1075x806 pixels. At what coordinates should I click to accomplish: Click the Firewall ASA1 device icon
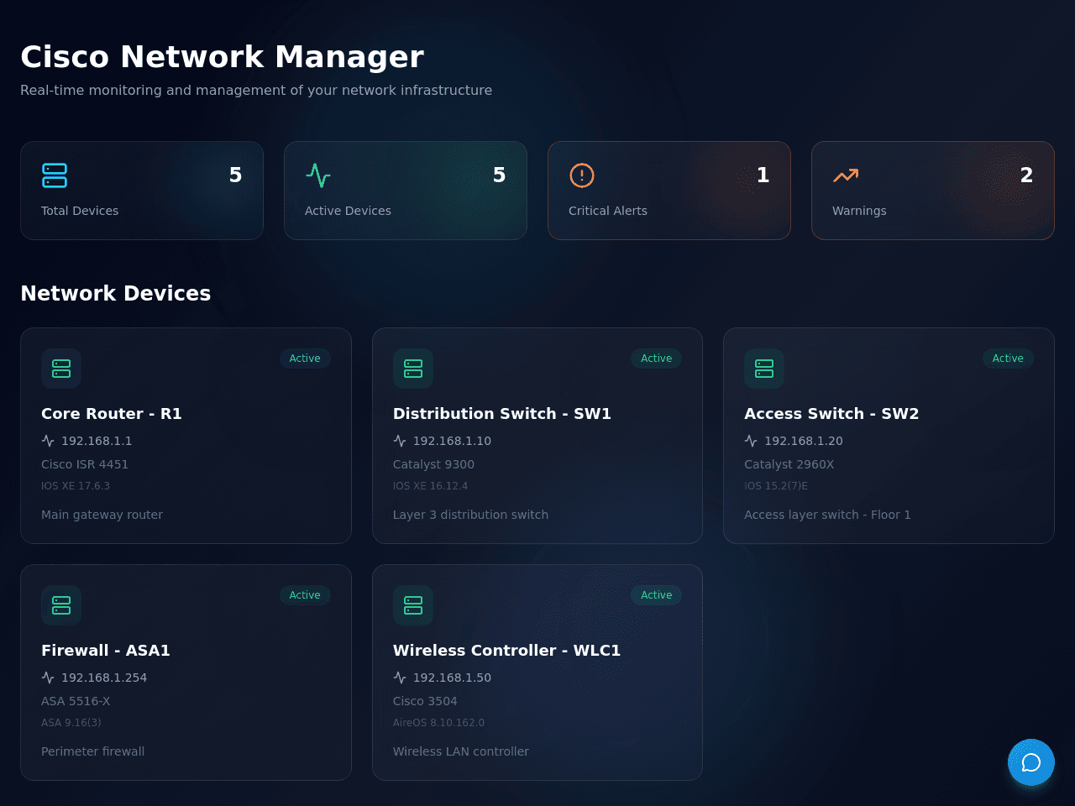[61, 605]
